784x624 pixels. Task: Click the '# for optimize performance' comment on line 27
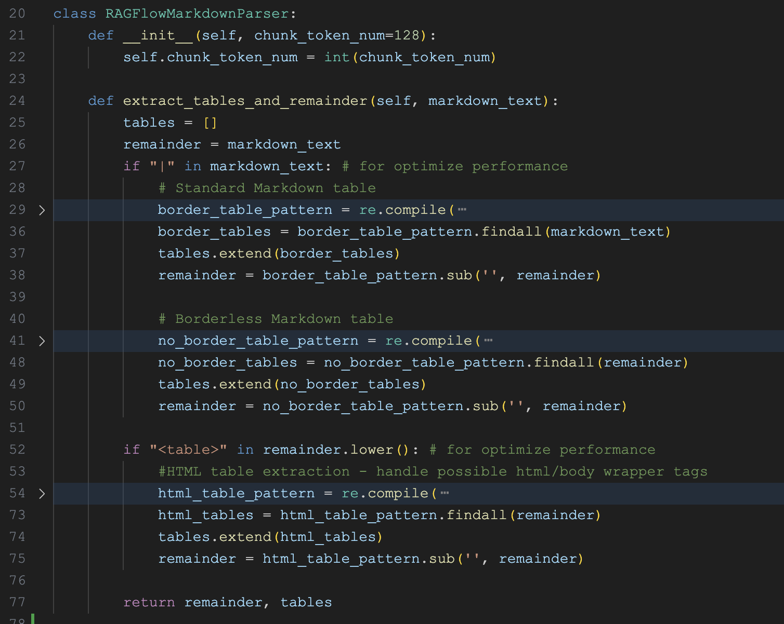455,166
